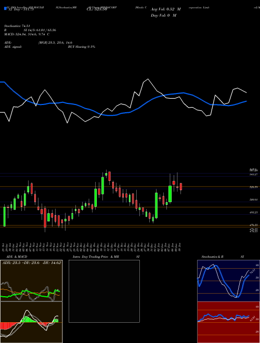
Task: Click the 'Intra Day Trading Price & MR' title
Action: pos(96,257)
